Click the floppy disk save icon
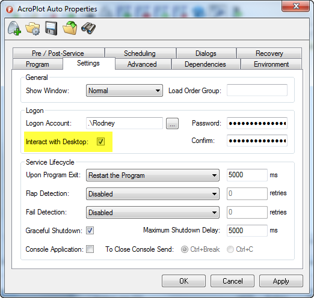Image resolution: width=314 pixels, height=298 pixels. point(51,28)
